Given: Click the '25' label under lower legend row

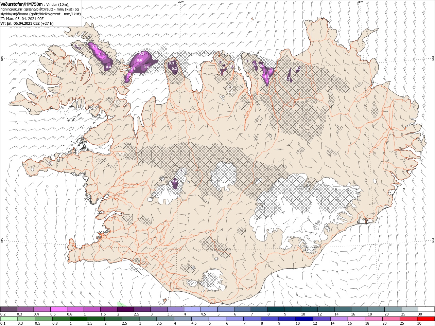Looking at the screenshot, I should coord(402,324).
